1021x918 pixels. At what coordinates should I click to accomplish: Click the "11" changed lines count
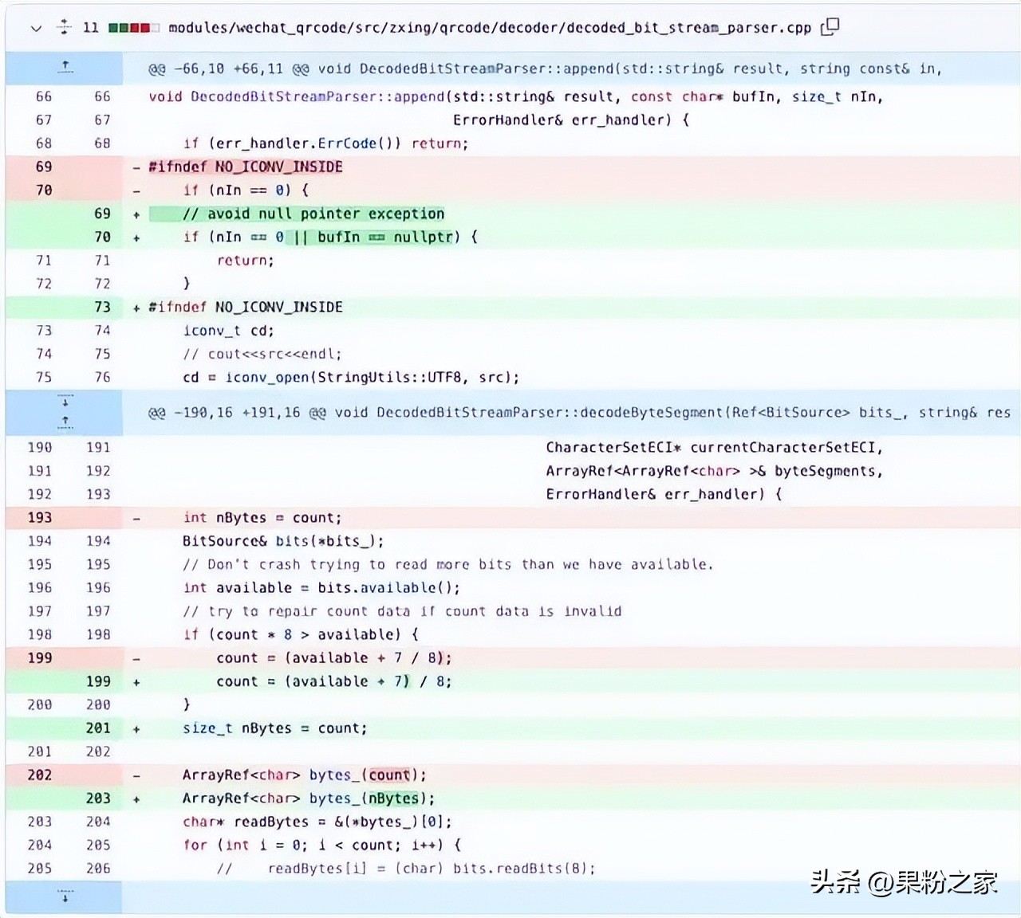(91, 28)
